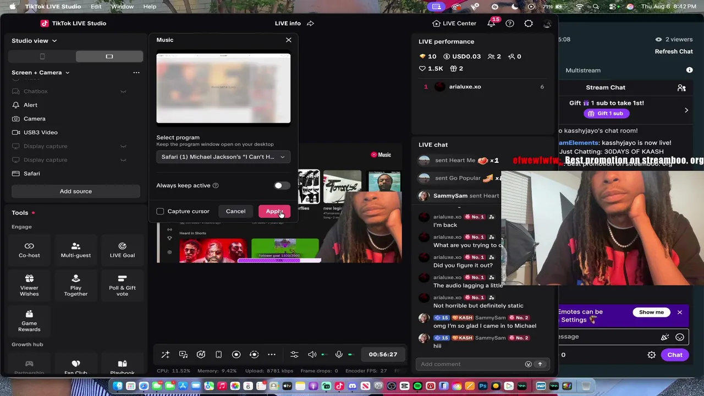The width and height of the screenshot is (704, 396).
Task: Open the Apple menu
Action: point(12,7)
